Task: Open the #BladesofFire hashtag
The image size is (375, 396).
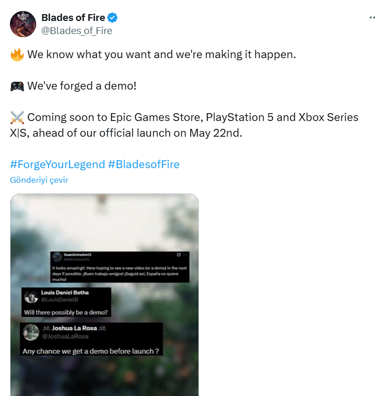Action: point(144,164)
